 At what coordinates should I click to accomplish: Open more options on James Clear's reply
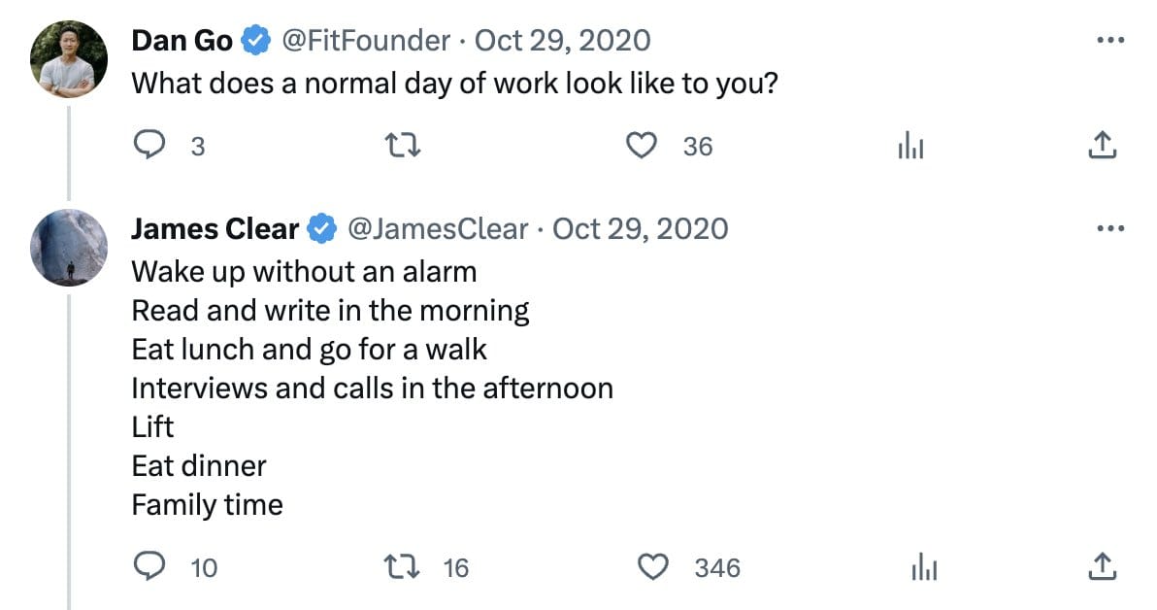pos(1107,229)
